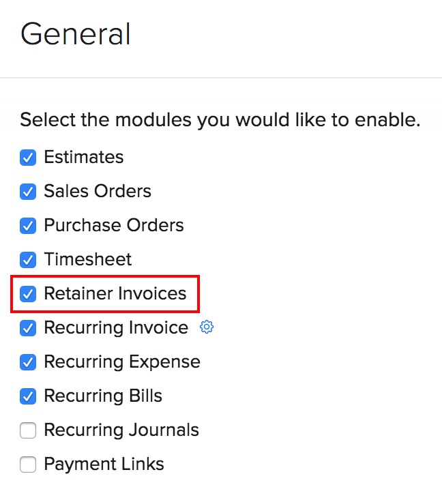
Task: Click the Estimates label text
Action: pyautogui.click(x=84, y=157)
